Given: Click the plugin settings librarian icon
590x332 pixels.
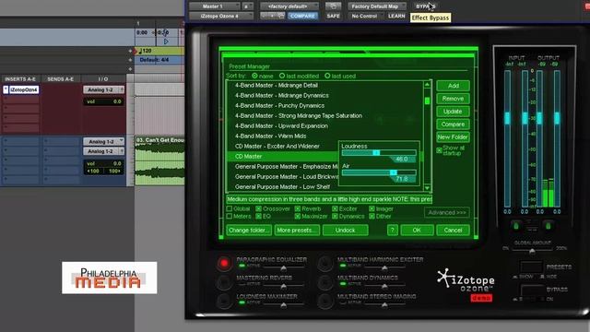Looking at the screenshot, I should pyautogui.click(x=333, y=6).
